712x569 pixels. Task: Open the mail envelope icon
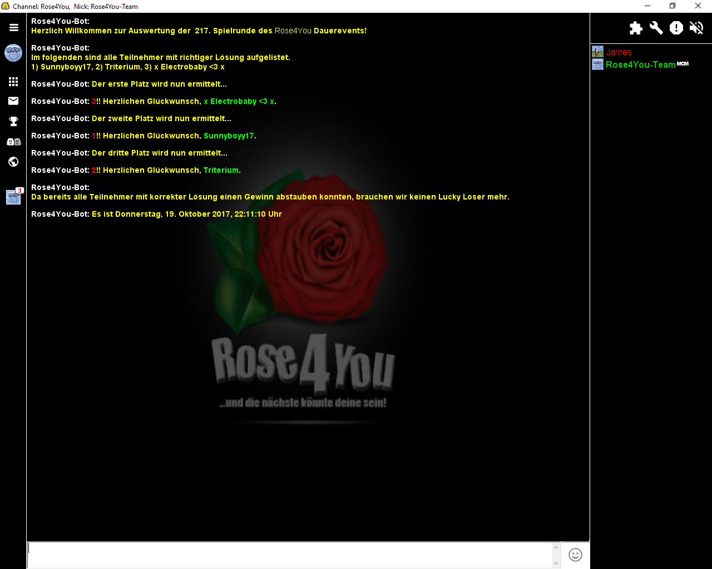click(13, 101)
